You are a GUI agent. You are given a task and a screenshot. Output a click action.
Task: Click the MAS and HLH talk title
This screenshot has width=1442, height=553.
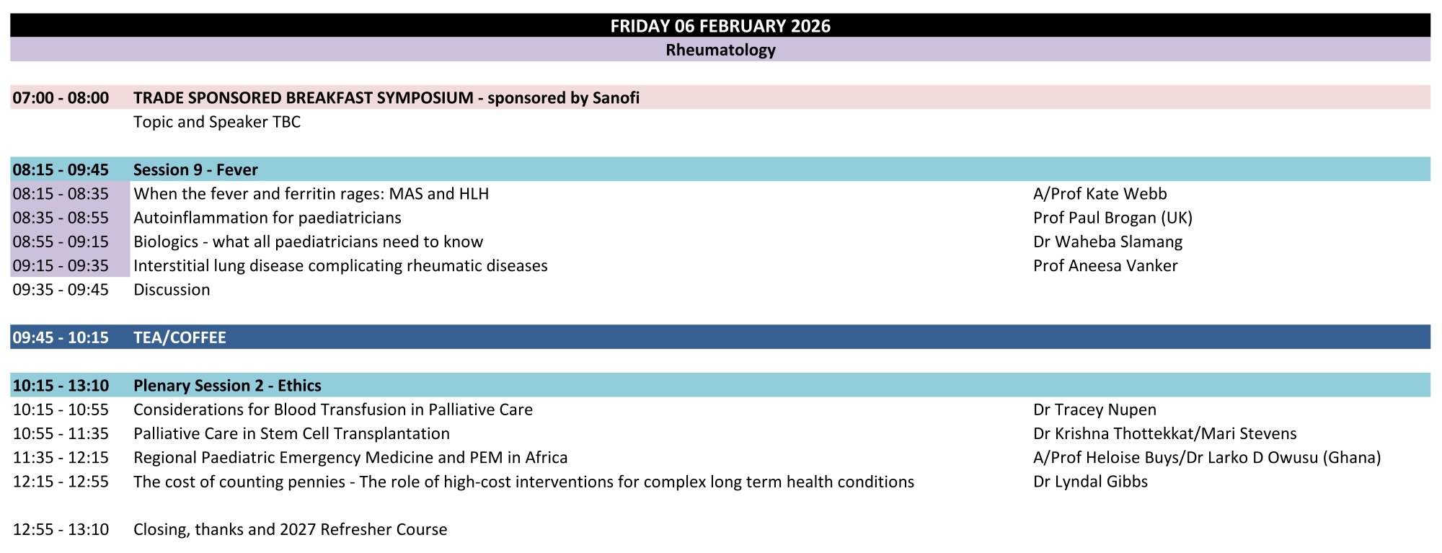point(311,194)
